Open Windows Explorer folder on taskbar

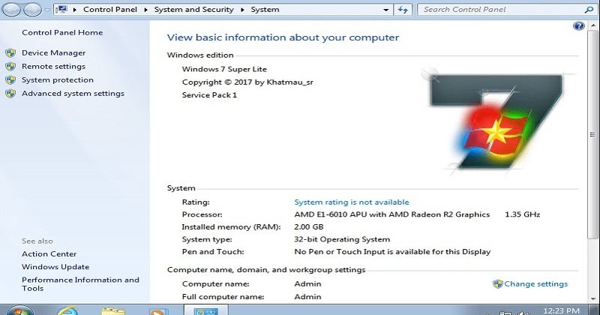pyautogui.click(x=113, y=310)
